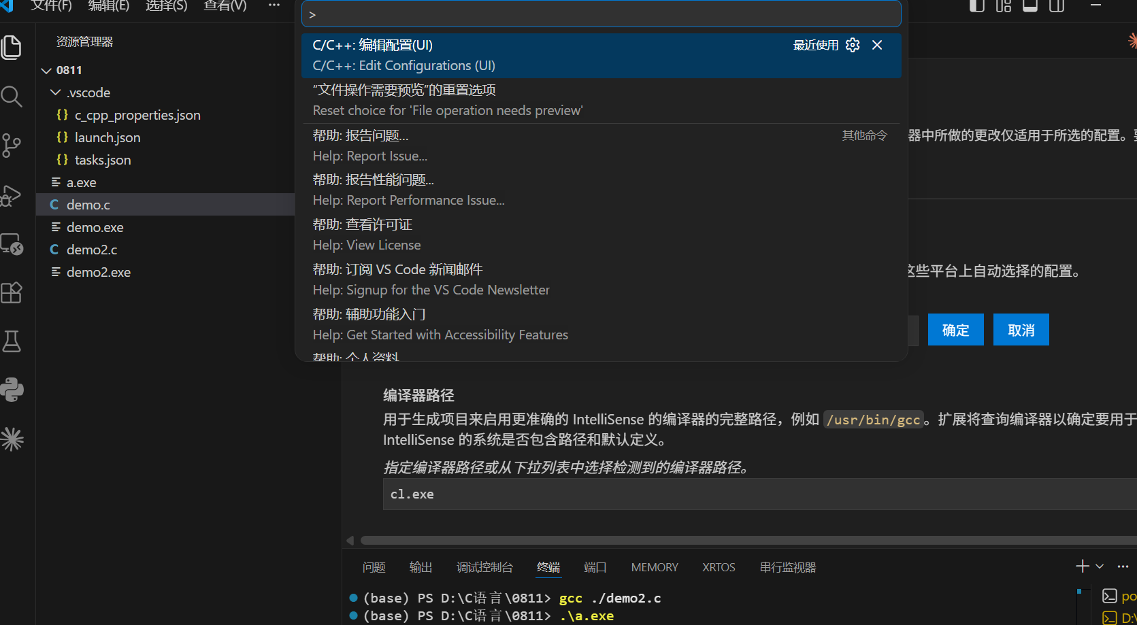Switch to the XRTOS panel tab

coord(719,567)
